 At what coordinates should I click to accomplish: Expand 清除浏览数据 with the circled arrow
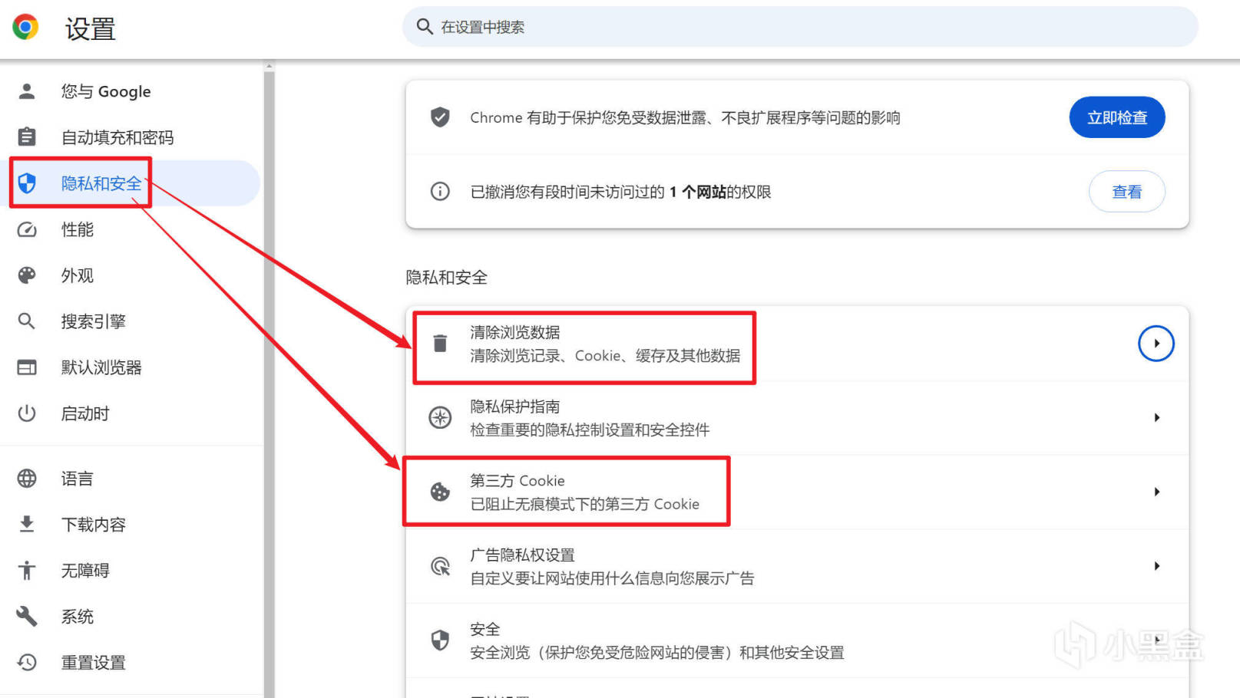click(x=1156, y=343)
